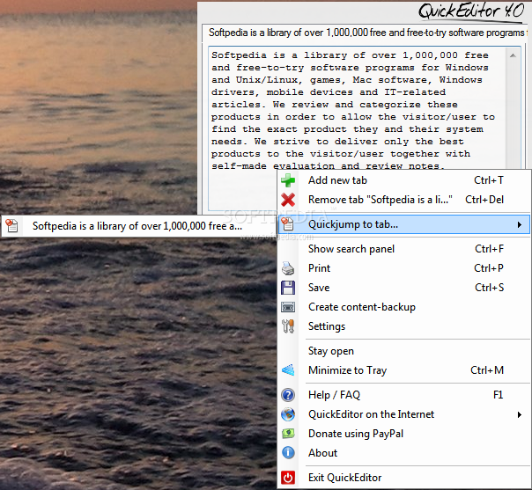This screenshot has height=490, width=532.
Task: Click the QuickEditor 4.0 logo
Action: tap(471, 11)
